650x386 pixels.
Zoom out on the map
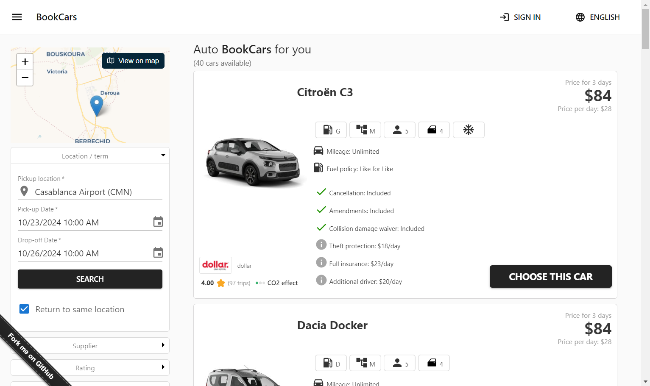[25, 78]
